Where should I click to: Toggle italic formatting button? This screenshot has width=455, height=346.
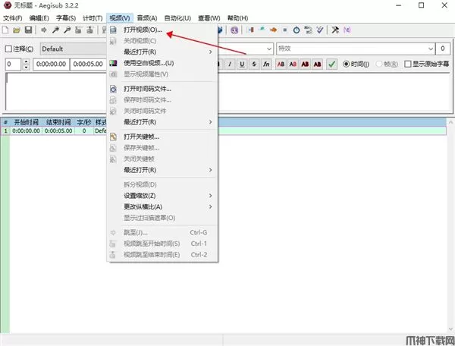231,64
